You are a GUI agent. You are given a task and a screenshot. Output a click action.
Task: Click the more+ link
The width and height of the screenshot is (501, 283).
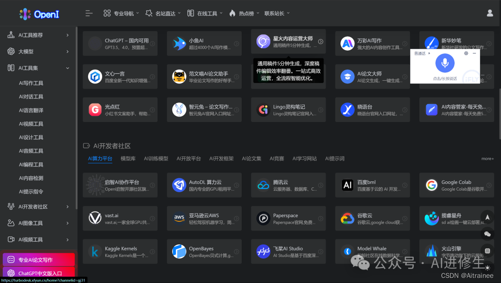click(x=487, y=159)
